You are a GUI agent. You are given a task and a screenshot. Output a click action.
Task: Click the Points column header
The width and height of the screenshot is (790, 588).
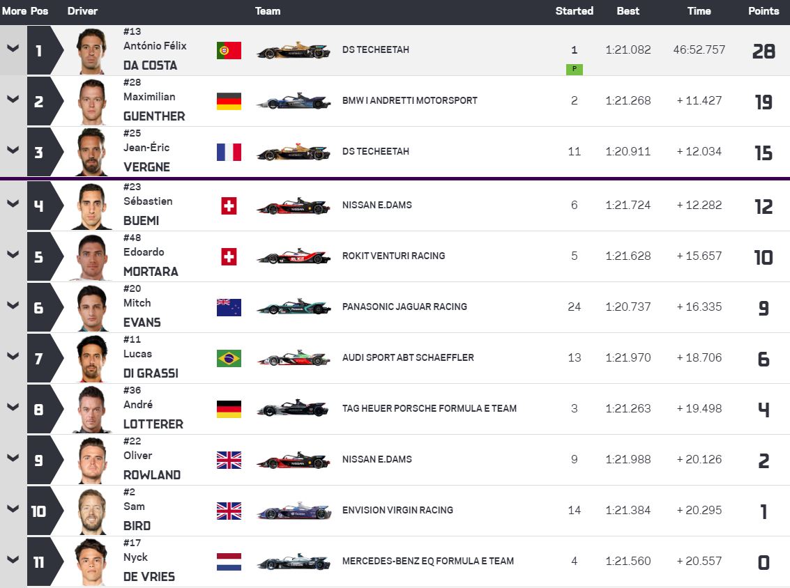click(764, 11)
